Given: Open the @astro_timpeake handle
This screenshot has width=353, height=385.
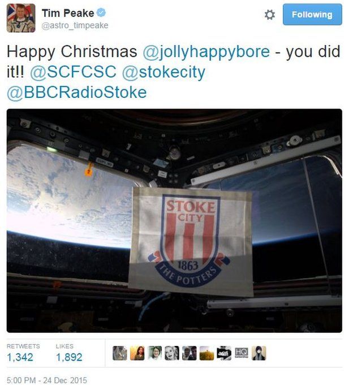Looking at the screenshot, I should 75,25.
